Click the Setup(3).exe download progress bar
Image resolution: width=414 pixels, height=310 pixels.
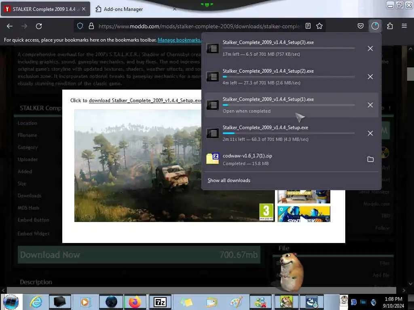point(289,48)
